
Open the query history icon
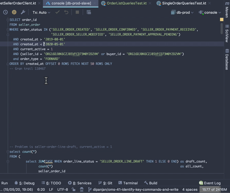(x=5, y=12)
